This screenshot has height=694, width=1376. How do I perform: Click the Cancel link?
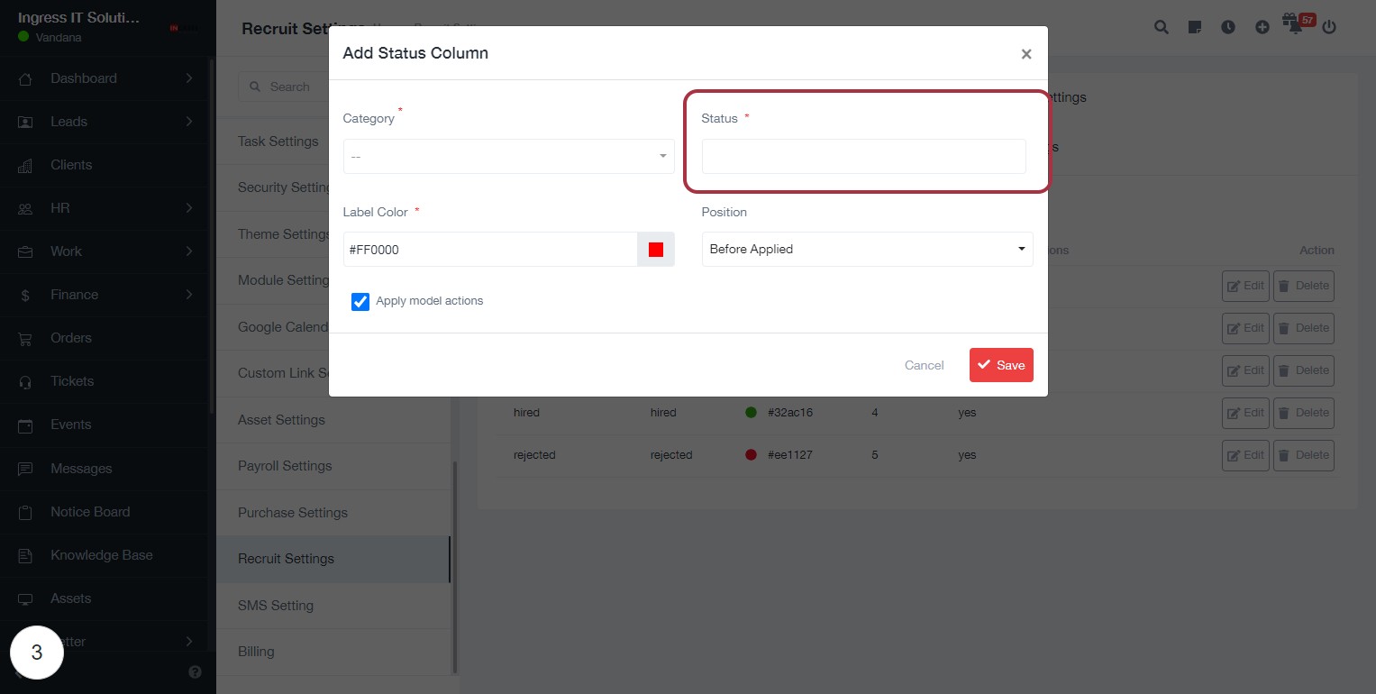click(x=924, y=365)
